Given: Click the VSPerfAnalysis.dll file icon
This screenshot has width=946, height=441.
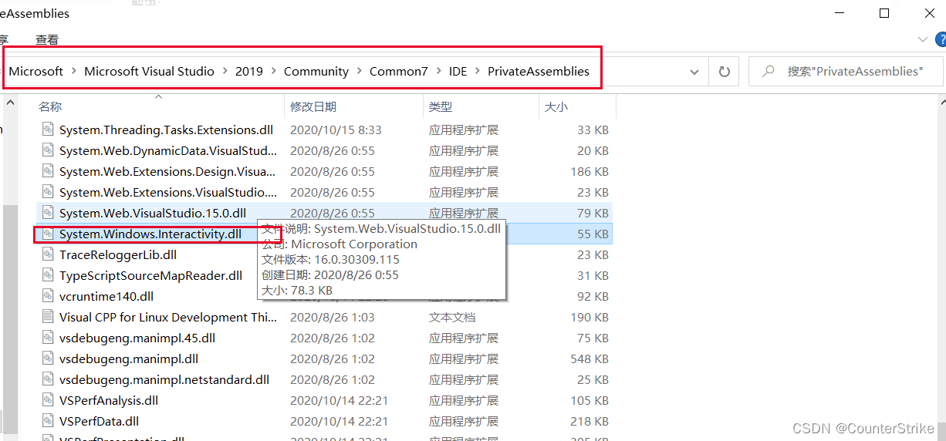Looking at the screenshot, I should (48, 400).
